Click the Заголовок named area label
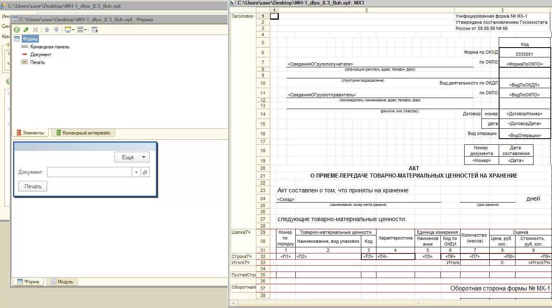552x308 pixels. click(243, 16)
